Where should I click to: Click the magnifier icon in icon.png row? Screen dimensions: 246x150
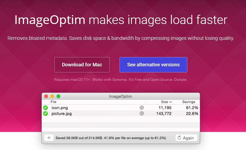[141, 108]
